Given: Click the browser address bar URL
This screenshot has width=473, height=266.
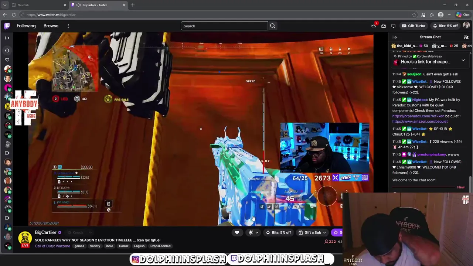Looking at the screenshot, I should 51,15.
